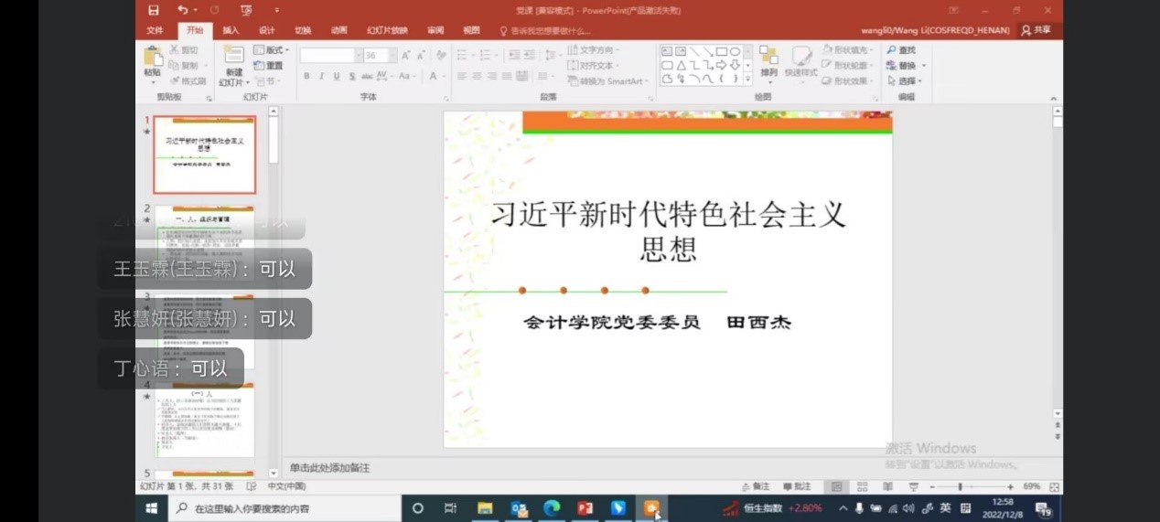Open the Slide Show (幻灯片放映) tab

pyautogui.click(x=387, y=30)
